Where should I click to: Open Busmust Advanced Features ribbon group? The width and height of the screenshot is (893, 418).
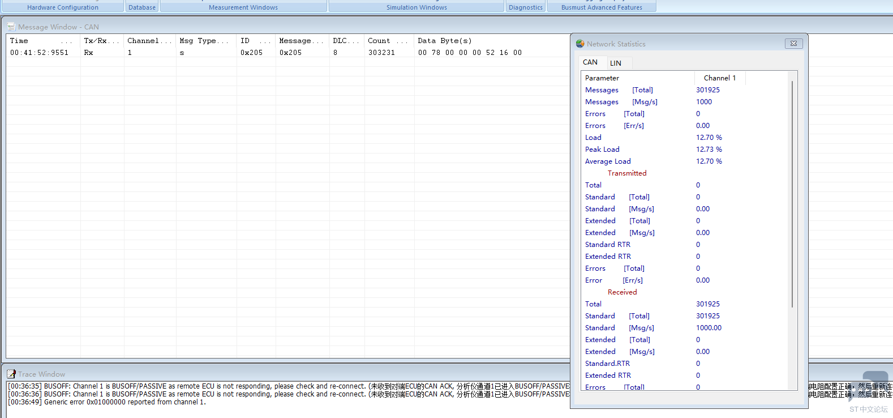(602, 7)
